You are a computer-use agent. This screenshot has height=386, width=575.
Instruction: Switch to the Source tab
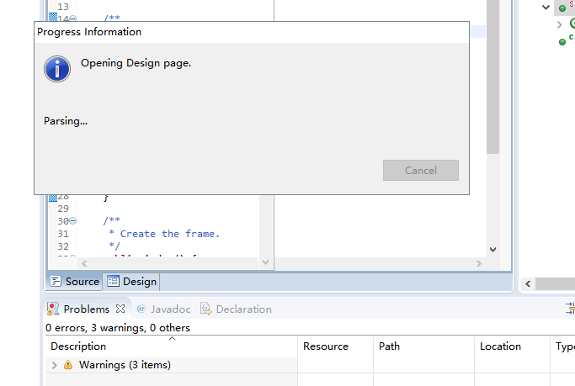click(75, 281)
